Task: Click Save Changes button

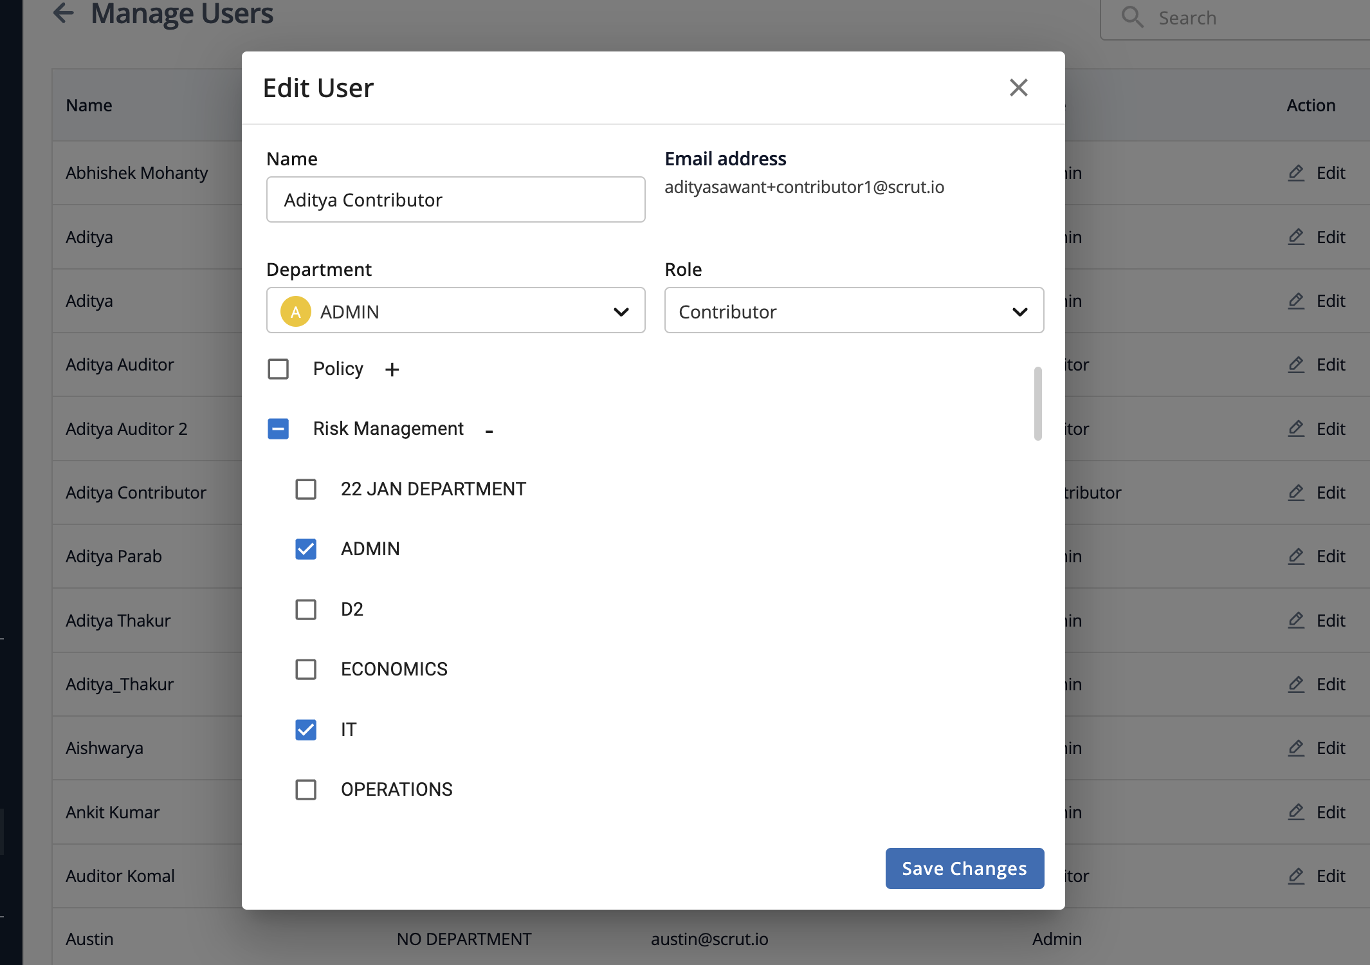Action: pos(964,868)
